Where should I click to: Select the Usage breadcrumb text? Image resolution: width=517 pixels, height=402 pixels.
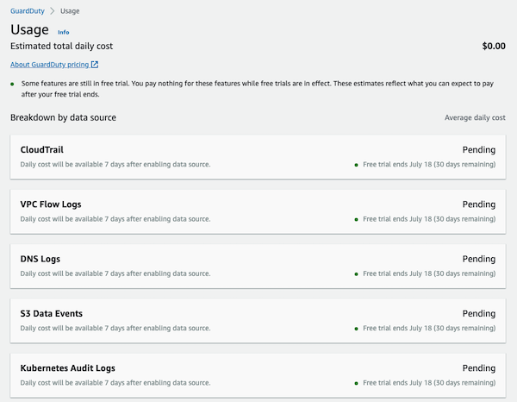[70, 11]
